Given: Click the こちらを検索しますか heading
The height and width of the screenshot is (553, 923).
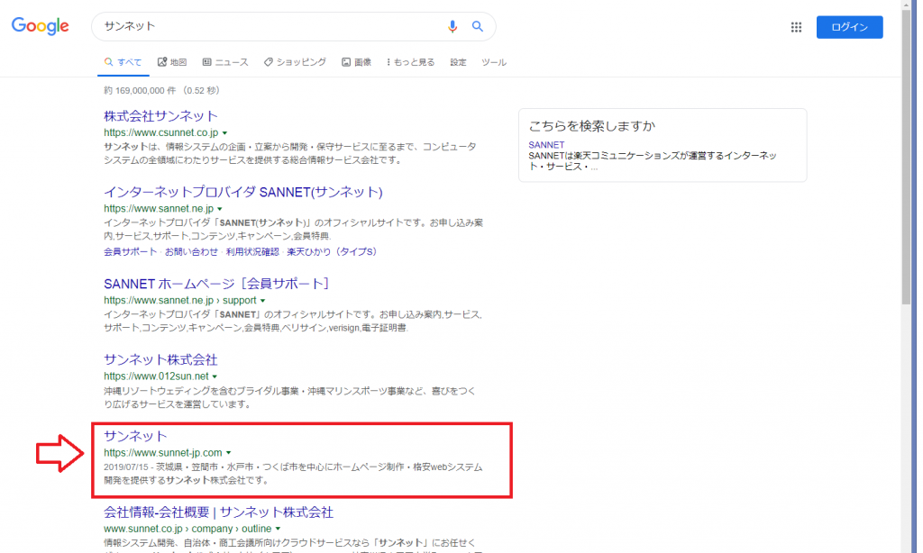Looking at the screenshot, I should [591, 126].
